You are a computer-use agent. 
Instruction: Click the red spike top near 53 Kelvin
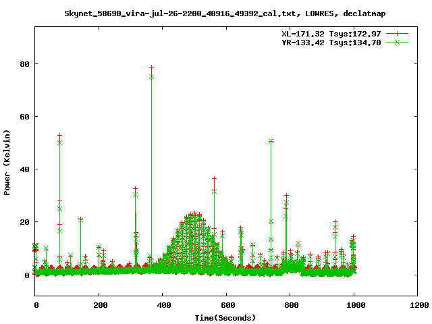pyautogui.click(x=60, y=135)
